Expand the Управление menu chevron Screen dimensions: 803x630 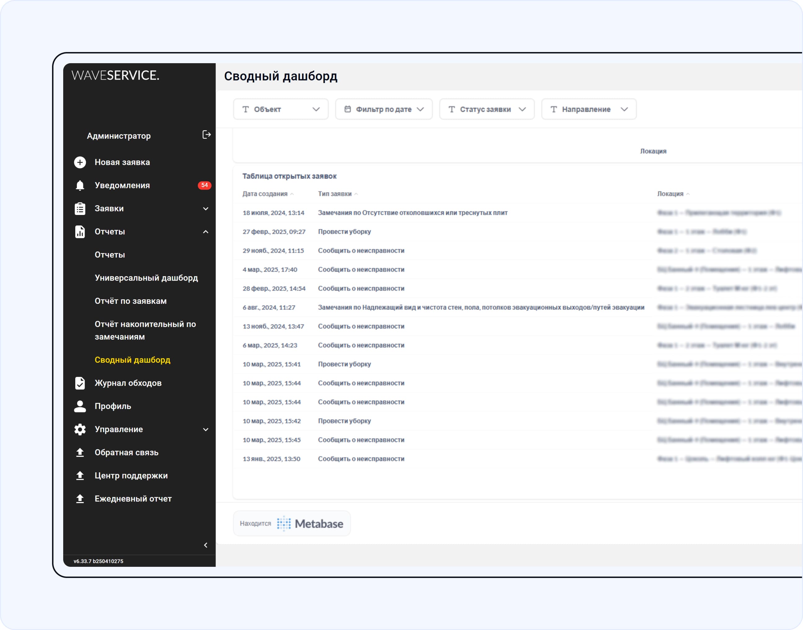point(205,429)
